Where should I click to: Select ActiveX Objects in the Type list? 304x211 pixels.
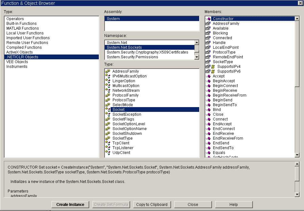click(x=19, y=52)
